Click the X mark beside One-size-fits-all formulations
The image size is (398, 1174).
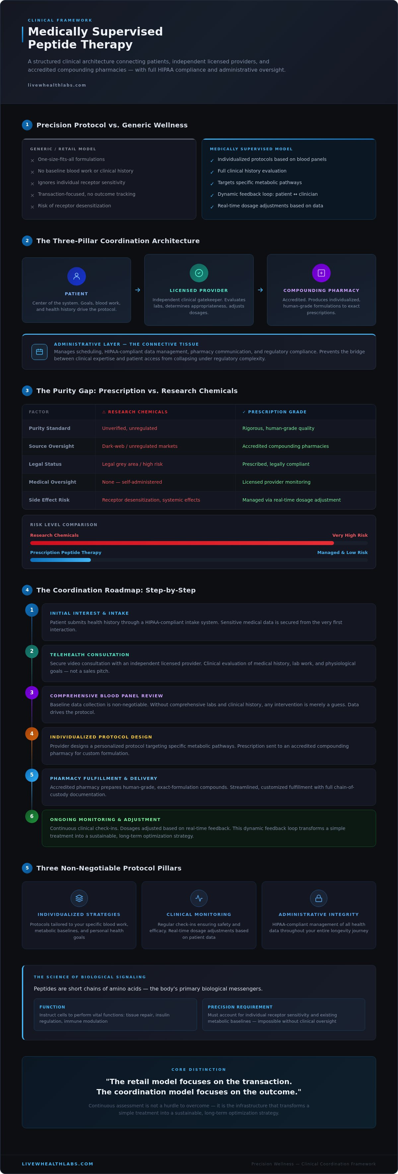tap(33, 161)
